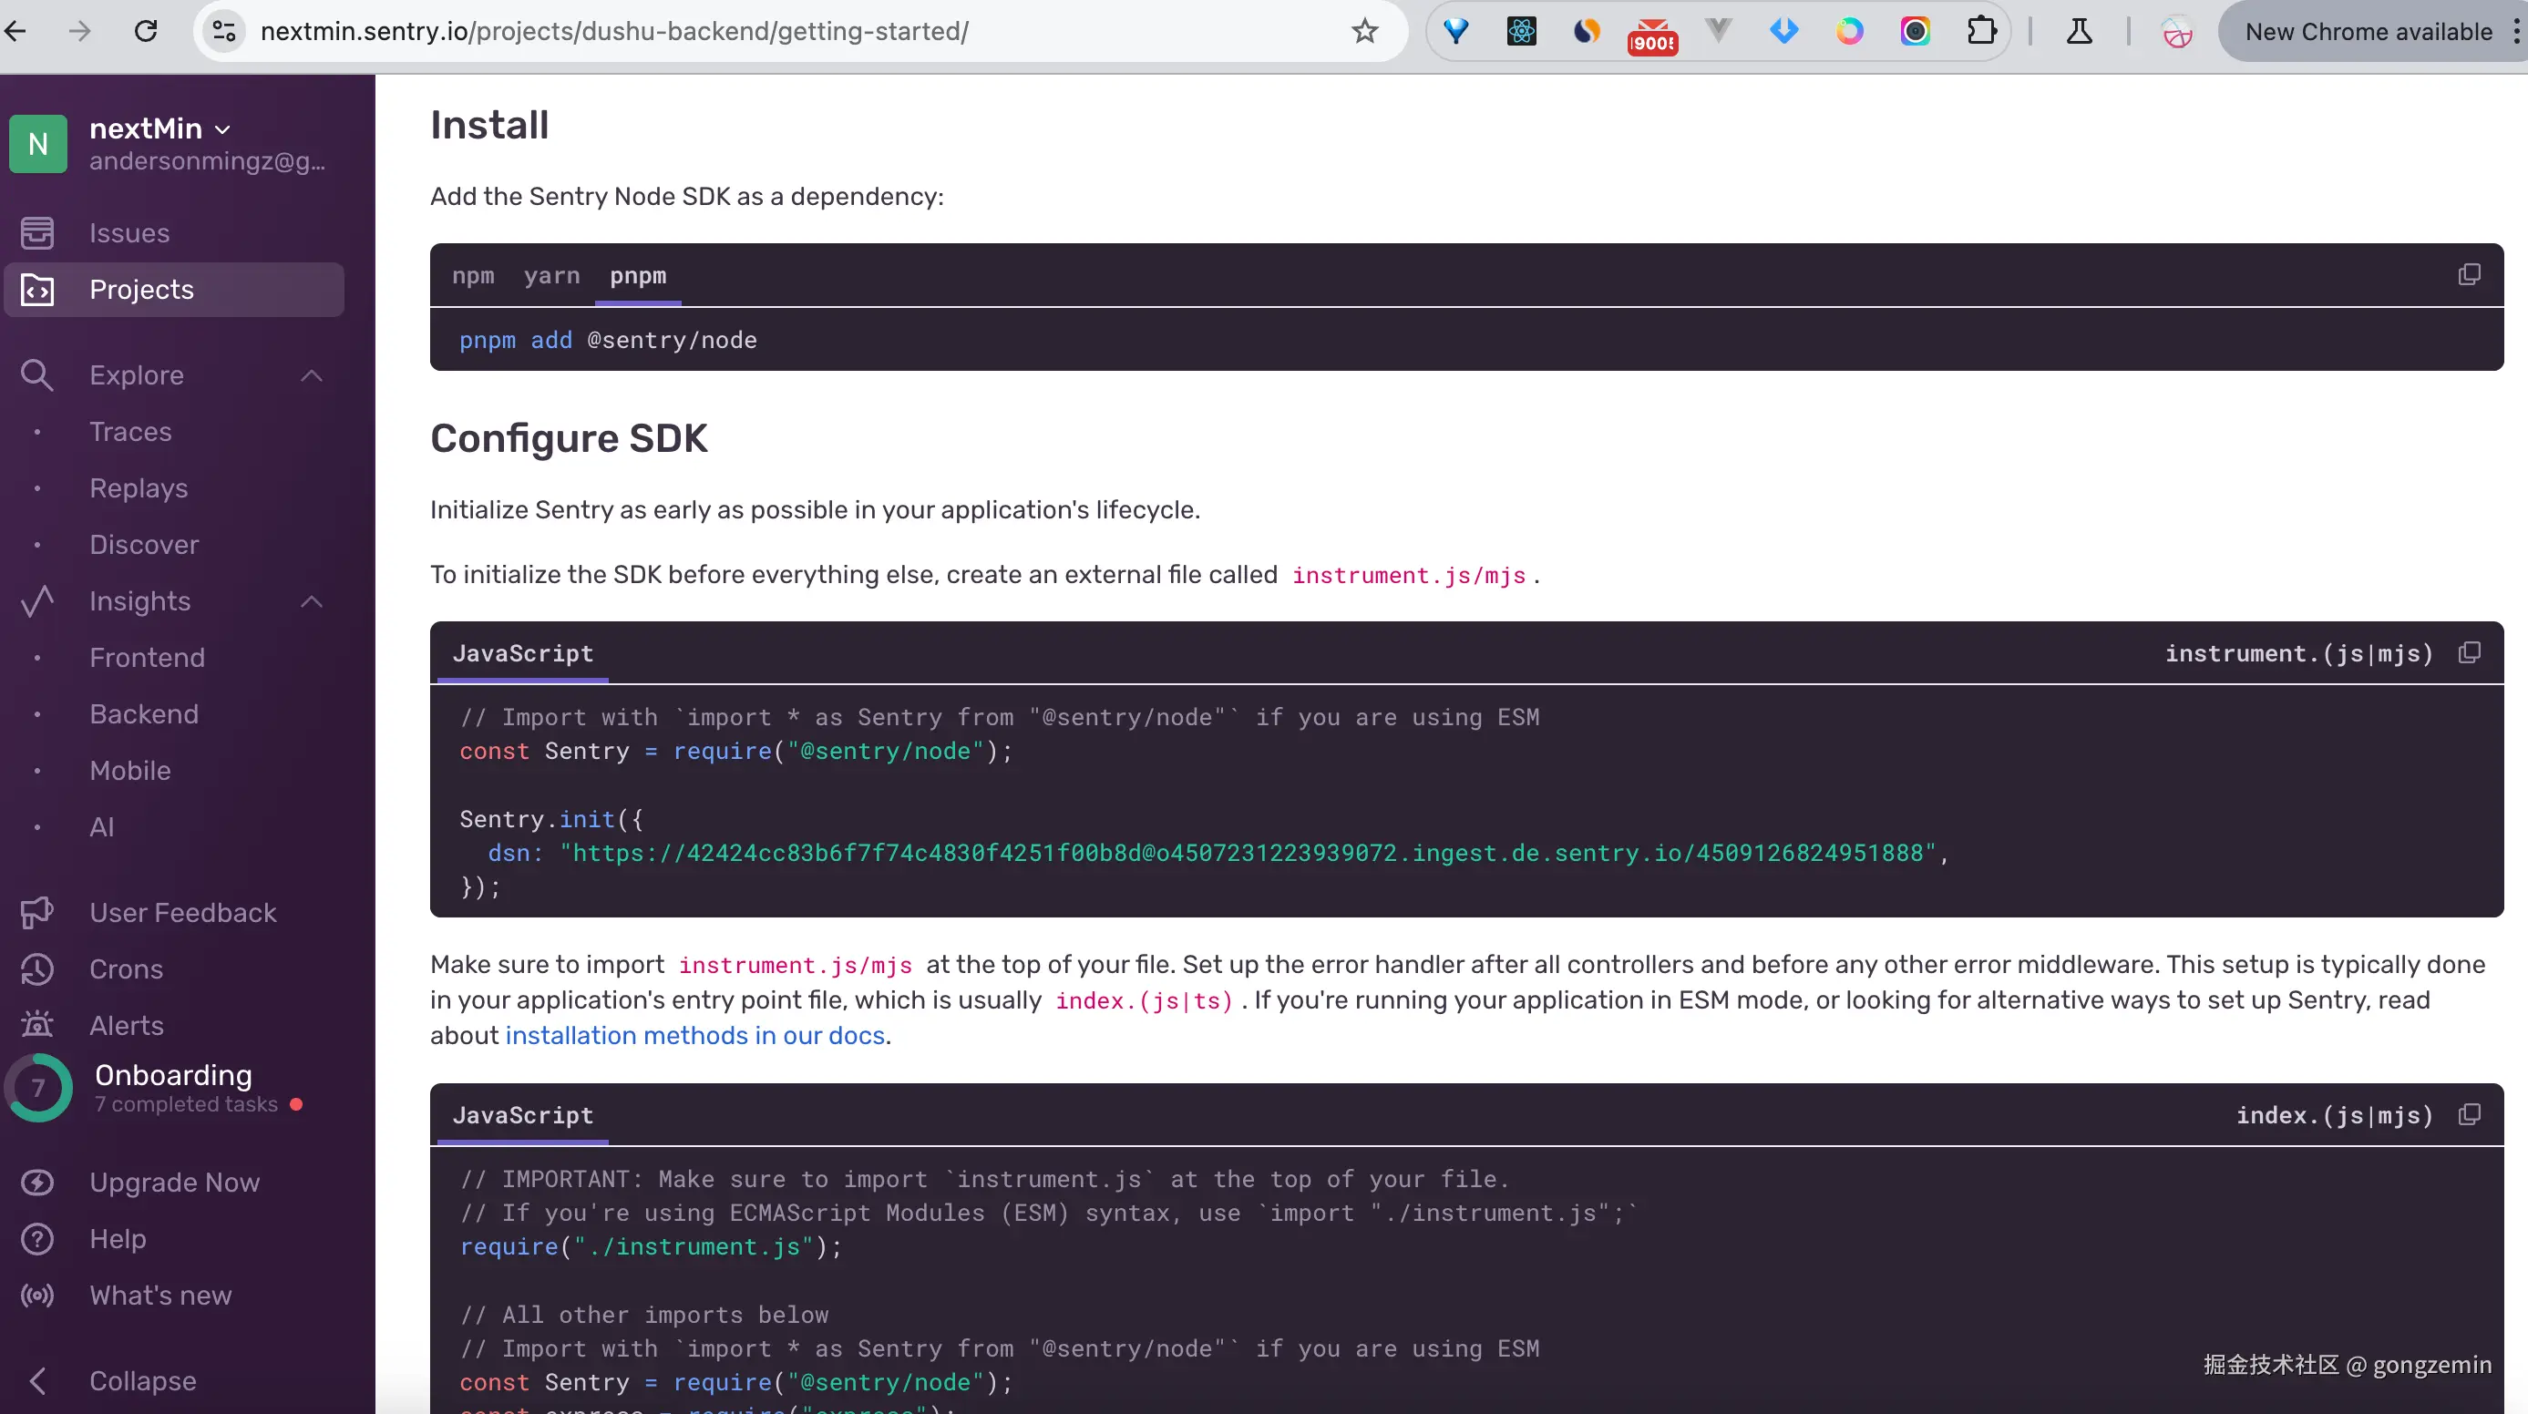Viewport: 2528px width, 1414px height.
Task: Open Frontend insights
Action: [148, 658]
